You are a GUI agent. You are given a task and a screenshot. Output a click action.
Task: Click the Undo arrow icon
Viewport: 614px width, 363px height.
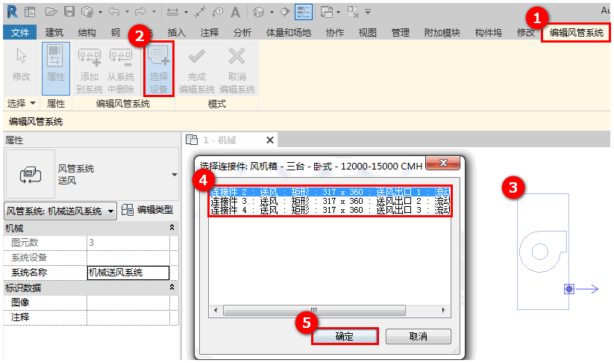[x=114, y=12]
